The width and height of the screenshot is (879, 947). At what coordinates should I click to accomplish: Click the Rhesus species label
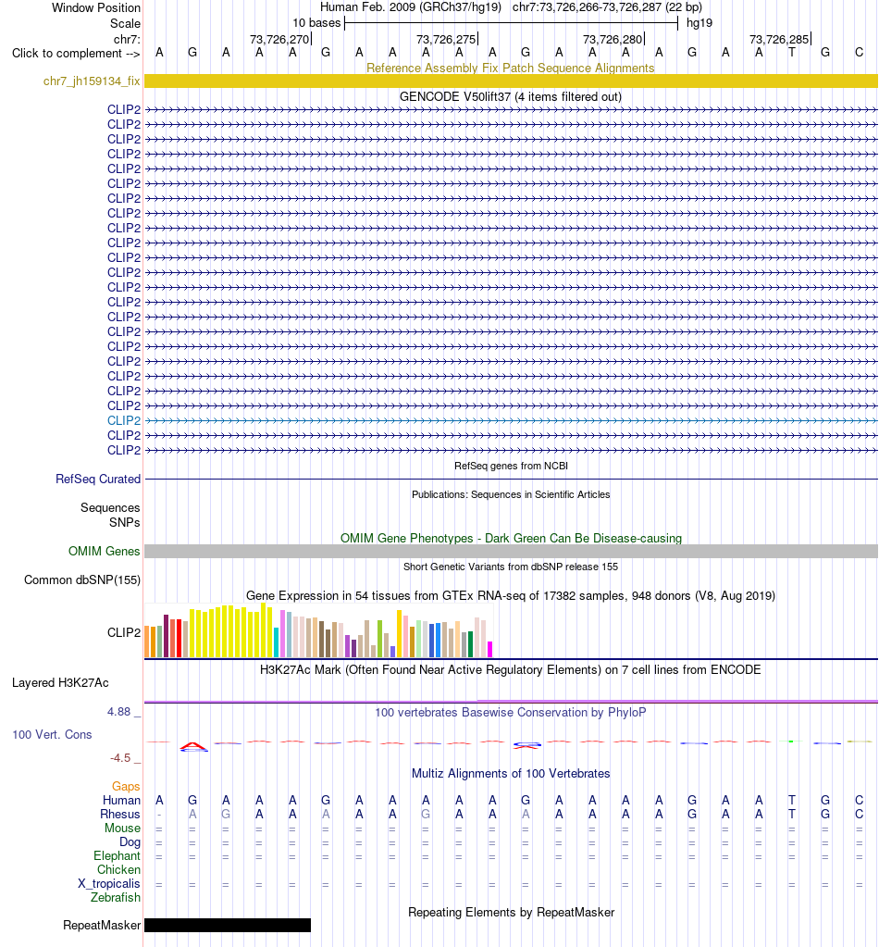pyautogui.click(x=120, y=814)
